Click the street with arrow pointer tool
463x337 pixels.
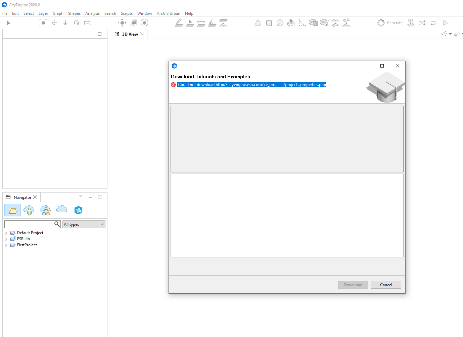190,23
